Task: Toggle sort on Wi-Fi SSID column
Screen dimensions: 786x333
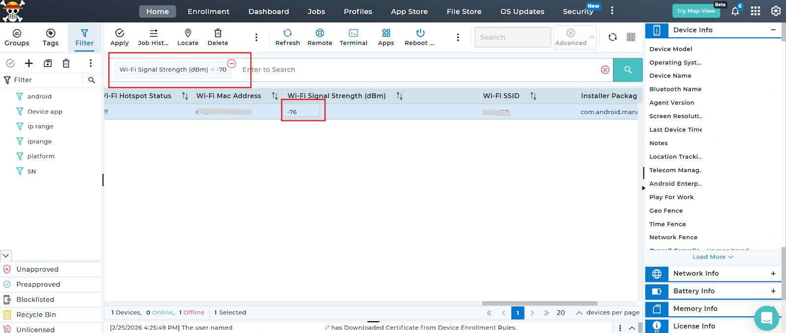Action: (x=533, y=96)
